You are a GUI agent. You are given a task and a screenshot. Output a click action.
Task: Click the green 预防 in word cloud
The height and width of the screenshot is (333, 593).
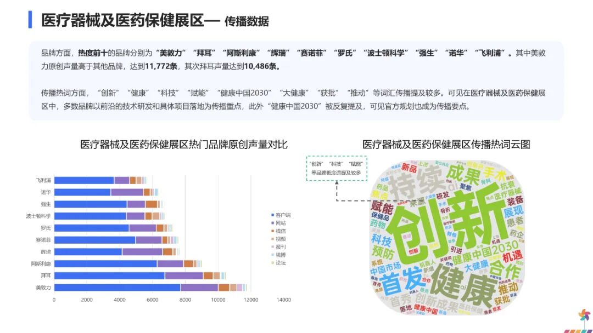point(383,251)
